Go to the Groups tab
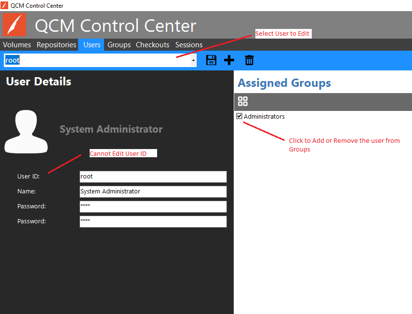412x314 pixels. tap(119, 45)
